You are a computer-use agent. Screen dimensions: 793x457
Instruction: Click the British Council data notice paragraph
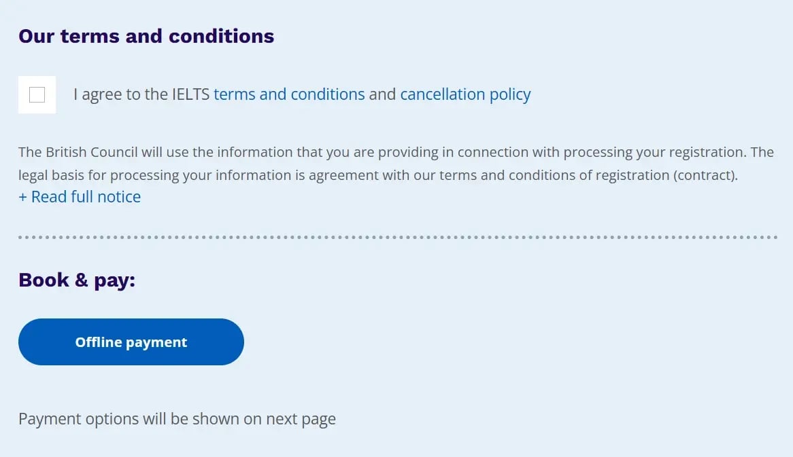tap(396, 164)
